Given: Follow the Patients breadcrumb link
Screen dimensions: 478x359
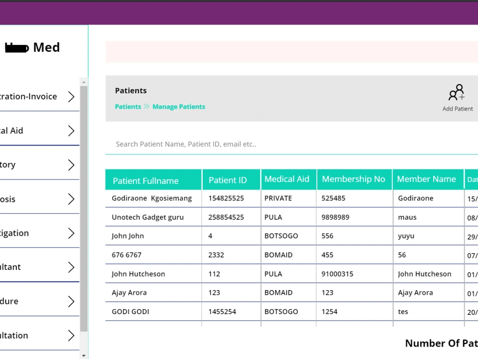Looking at the screenshot, I should (x=128, y=106).
